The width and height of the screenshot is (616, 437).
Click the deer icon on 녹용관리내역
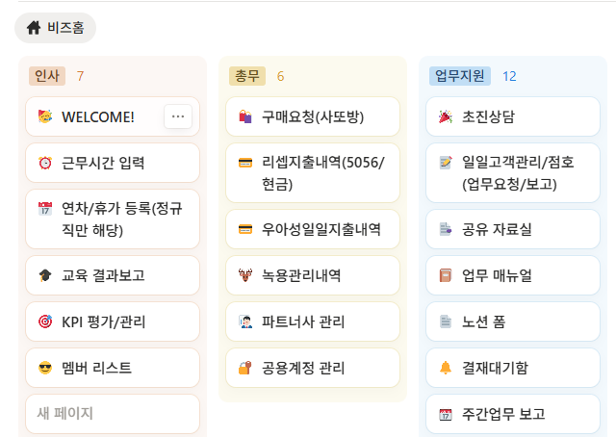[x=245, y=275]
